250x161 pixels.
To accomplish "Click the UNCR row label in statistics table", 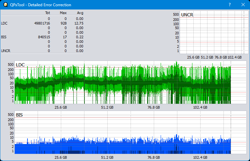I will click(6, 51).
